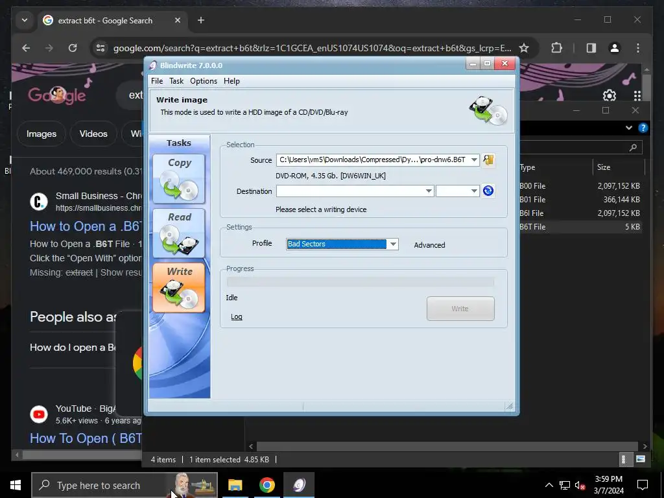This screenshot has height=498, width=664.
Task: Open Google apps grid
Action: [x=637, y=95]
